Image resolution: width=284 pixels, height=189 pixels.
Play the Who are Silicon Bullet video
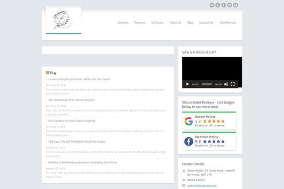187,84
